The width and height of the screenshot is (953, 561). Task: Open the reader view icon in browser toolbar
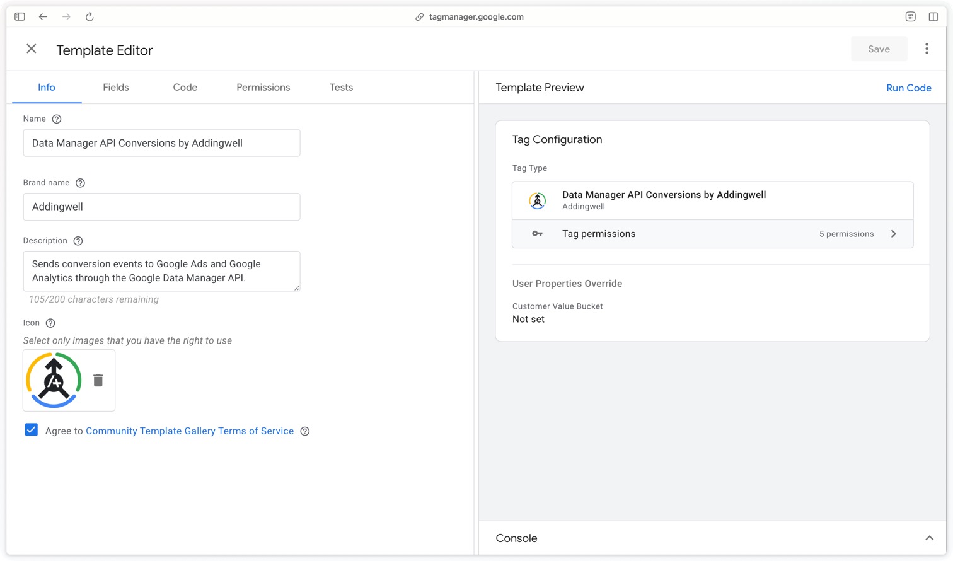tap(910, 17)
